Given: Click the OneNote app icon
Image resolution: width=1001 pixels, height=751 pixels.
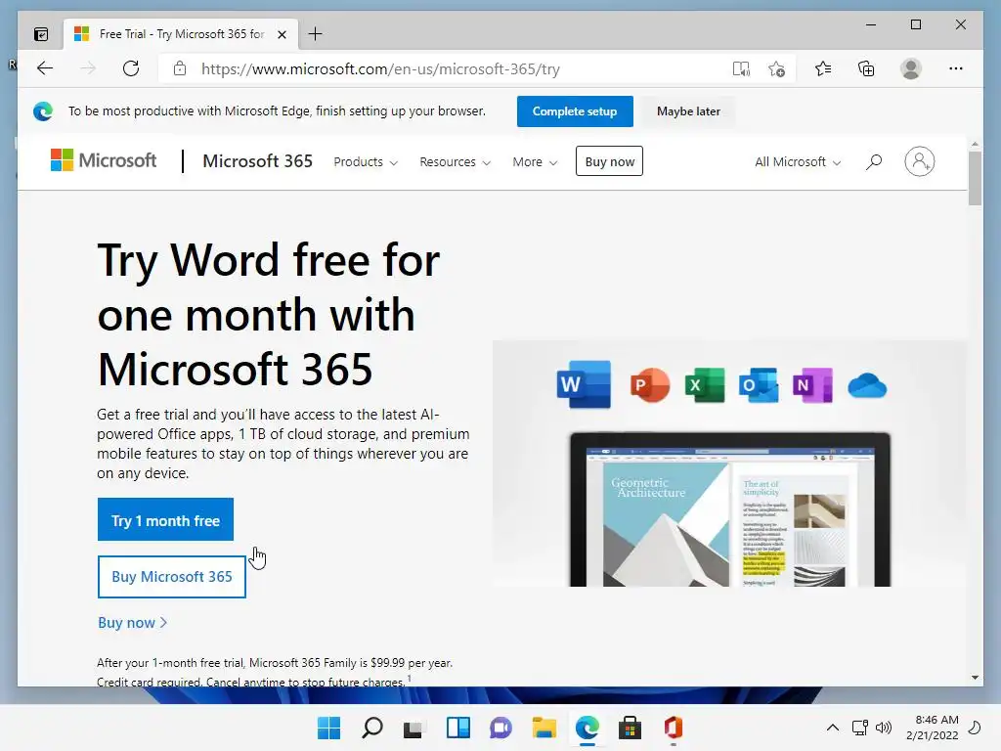Looking at the screenshot, I should coord(812,385).
